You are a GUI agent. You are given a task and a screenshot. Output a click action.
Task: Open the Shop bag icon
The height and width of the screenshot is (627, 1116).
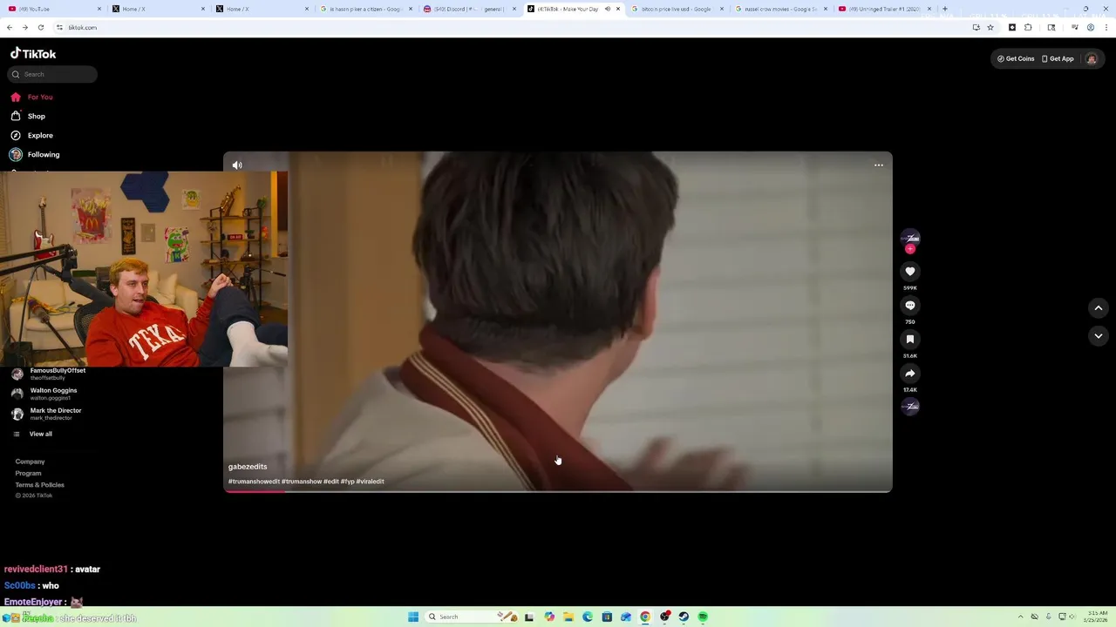(16, 116)
